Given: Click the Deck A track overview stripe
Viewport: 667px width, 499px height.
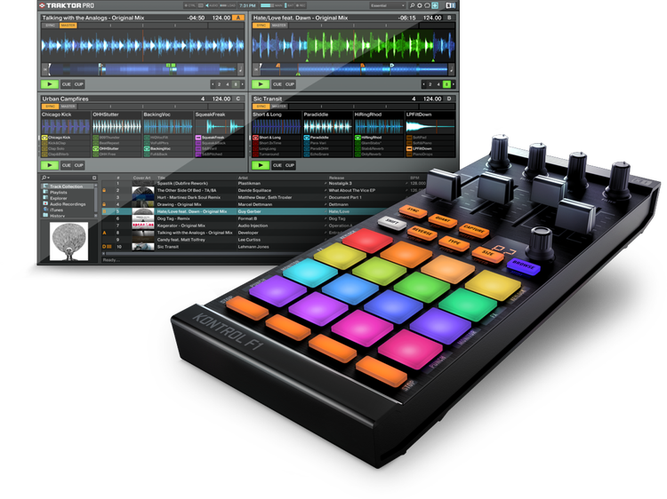Looking at the screenshot, I should [142, 68].
